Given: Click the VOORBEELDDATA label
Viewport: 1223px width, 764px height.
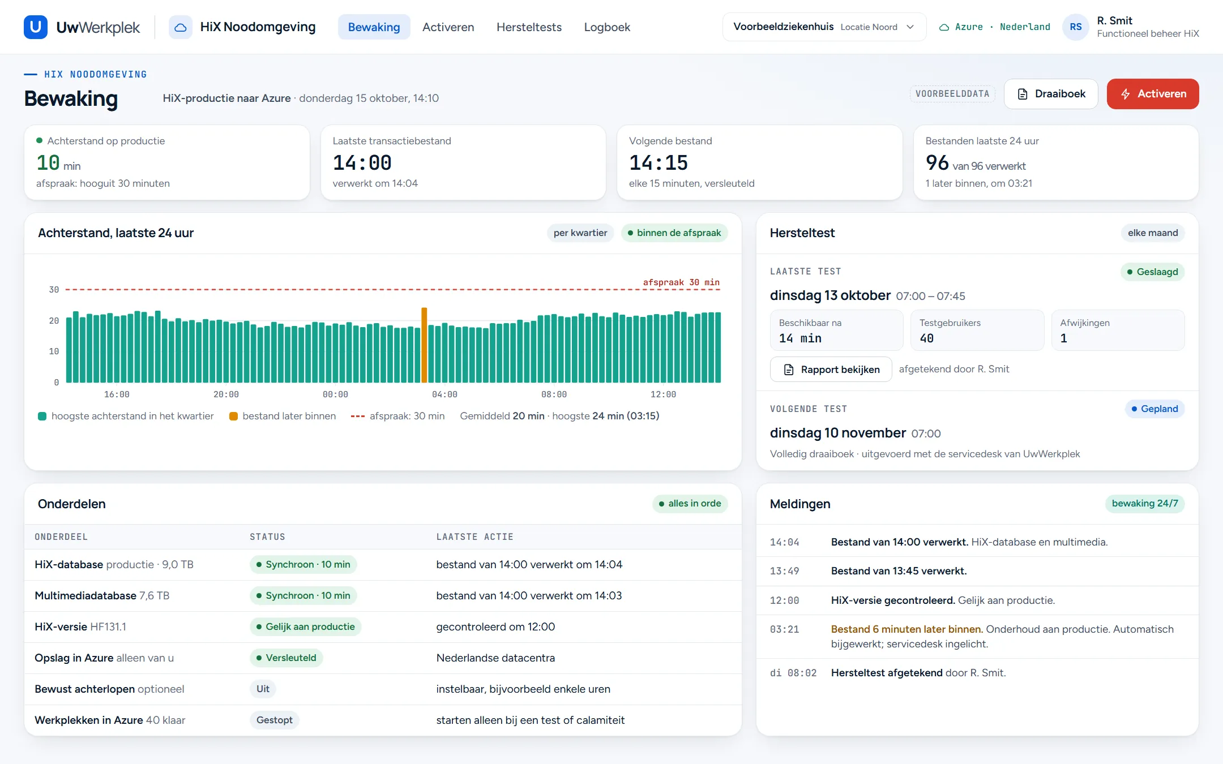Looking at the screenshot, I should pos(952,94).
